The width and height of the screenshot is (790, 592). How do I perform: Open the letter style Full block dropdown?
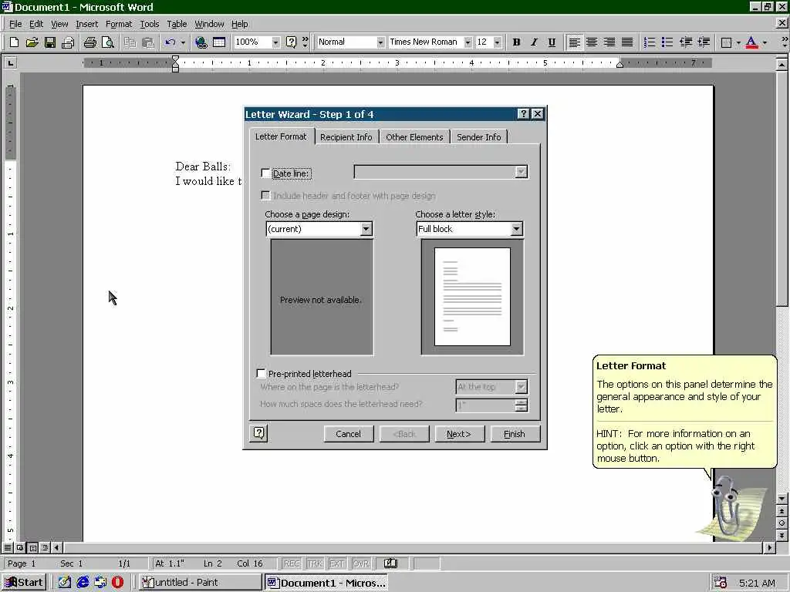[x=516, y=229]
